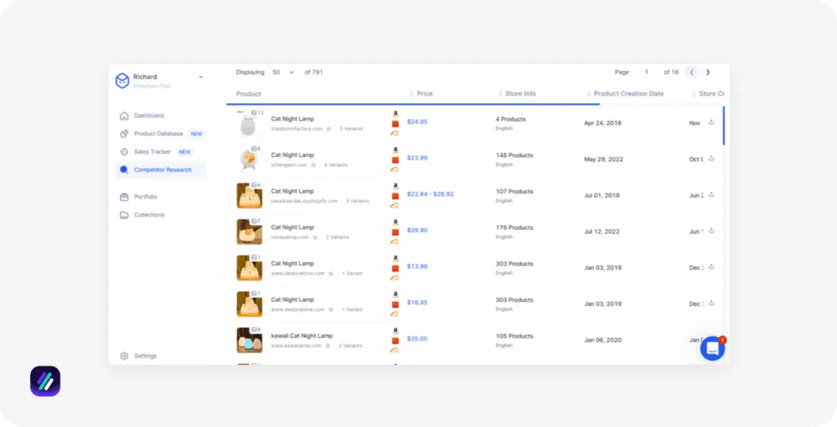Go to previous page arrow
This screenshot has width=837, height=427.
(692, 72)
